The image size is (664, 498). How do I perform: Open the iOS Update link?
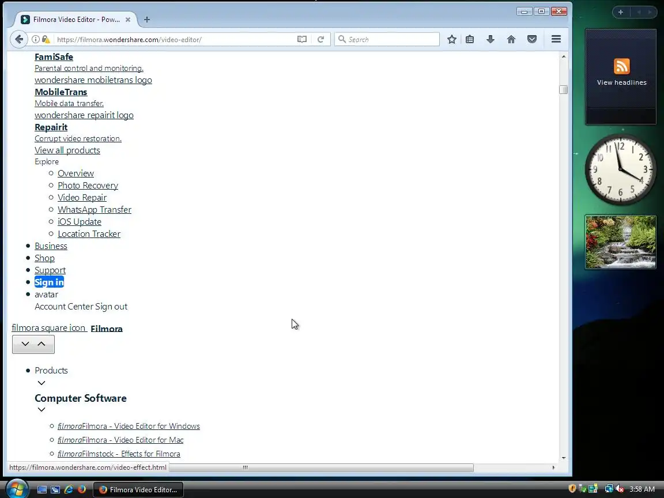[80, 222]
